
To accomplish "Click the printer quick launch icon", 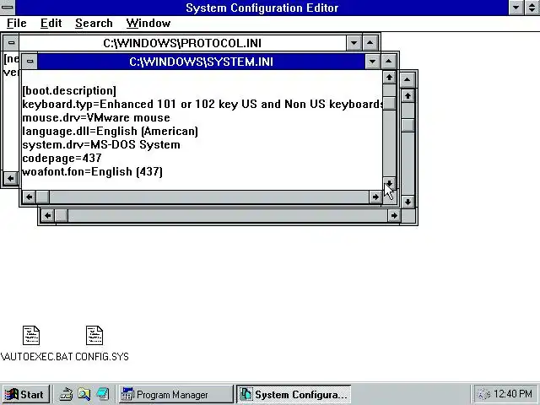I will click(66, 394).
